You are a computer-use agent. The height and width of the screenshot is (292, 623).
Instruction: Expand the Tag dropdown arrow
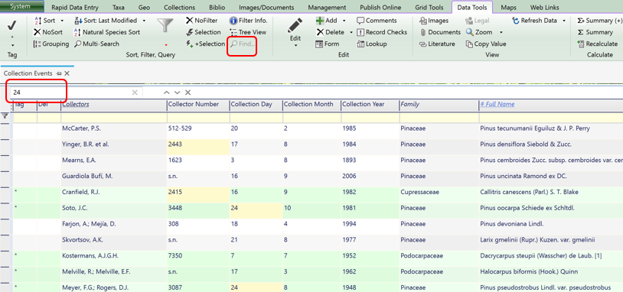(12, 45)
